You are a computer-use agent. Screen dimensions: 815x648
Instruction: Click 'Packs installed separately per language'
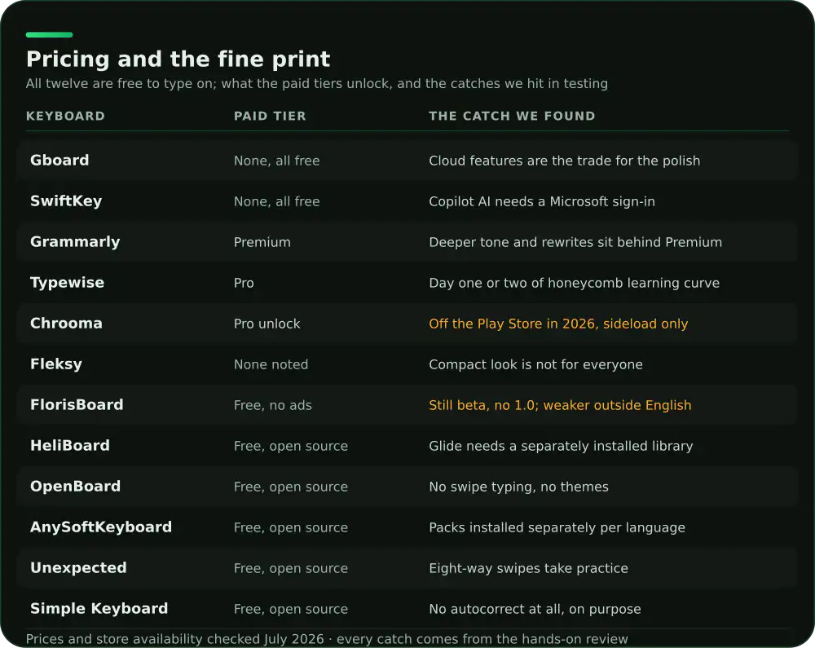(557, 527)
